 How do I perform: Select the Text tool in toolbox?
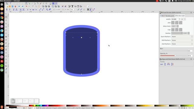click(6, 53)
